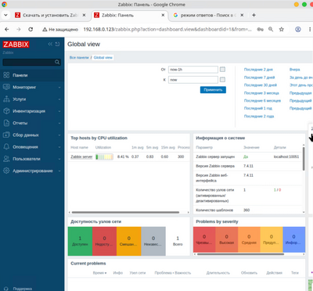This screenshot has height=291, width=313.
Task: Click the Сбор данных icon
Action: pyautogui.click(x=6, y=135)
